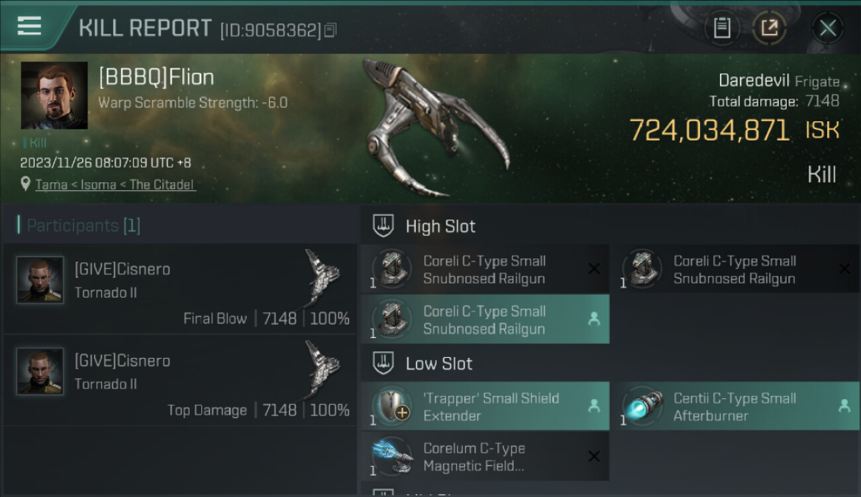This screenshot has width=861, height=497.
Task: Click the Daredevil ship image
Action: click(x=435, y=127)
